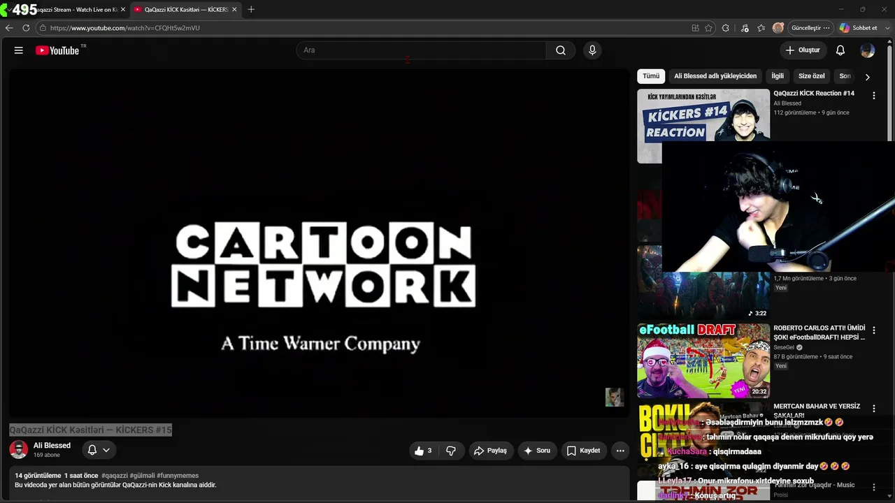
Task: Open the browser profile avatar
Action: point(778,28)
